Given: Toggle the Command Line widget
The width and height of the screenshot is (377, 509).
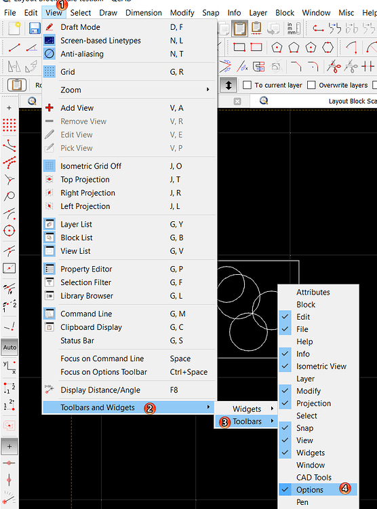Looking at the screenshot, I should (x=130, y=314).
